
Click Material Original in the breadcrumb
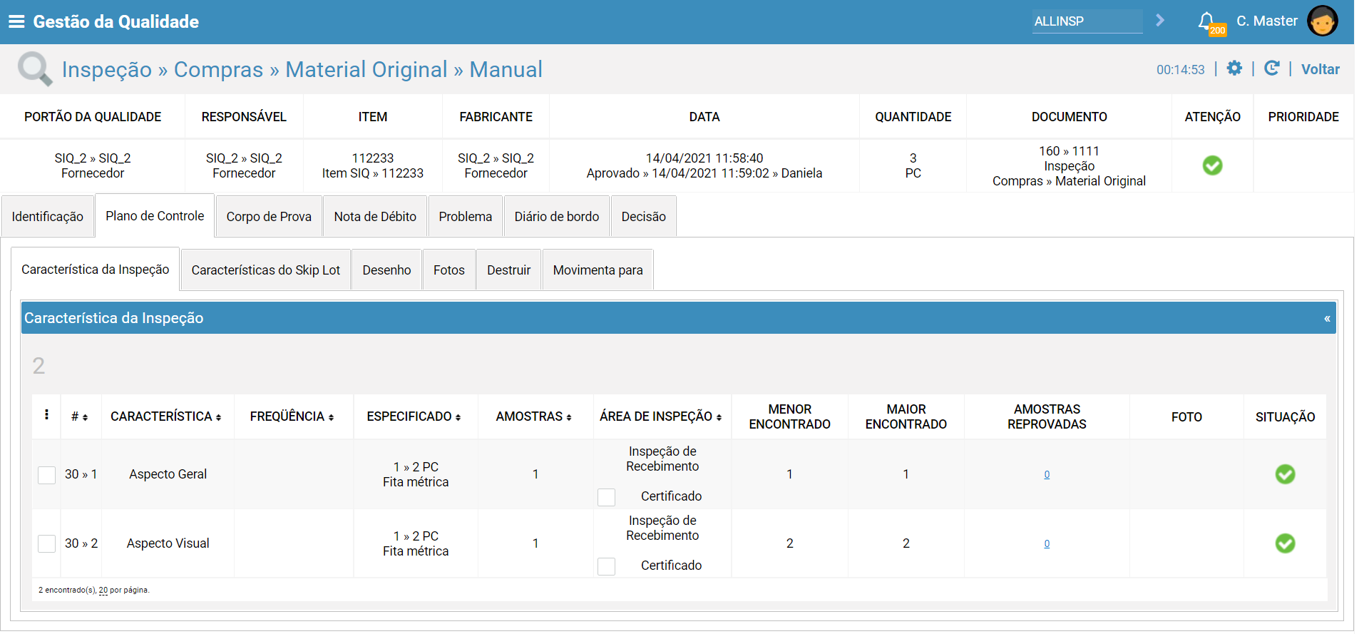point(366,69)
